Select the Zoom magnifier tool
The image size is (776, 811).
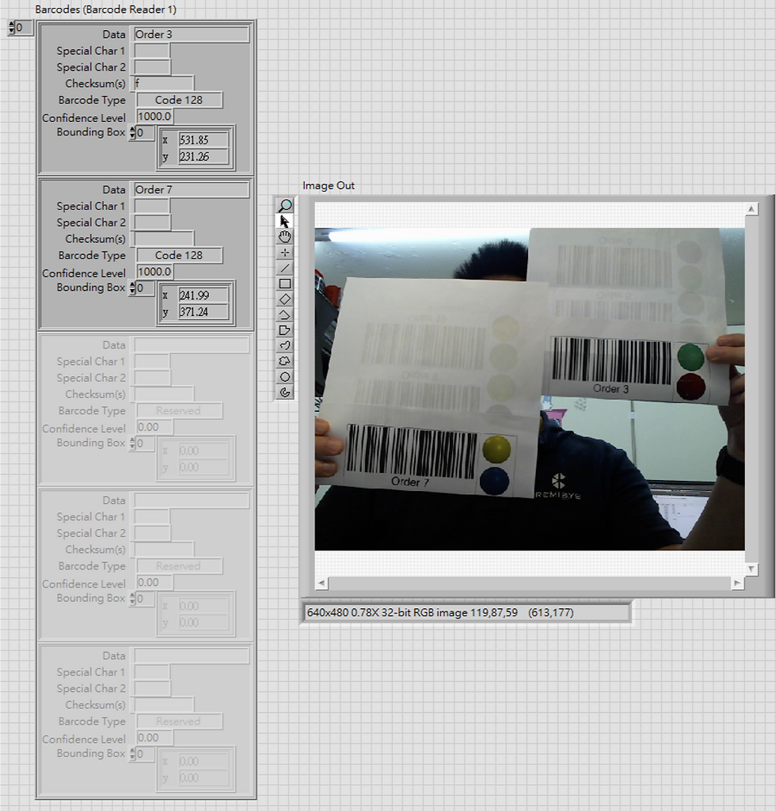(x=285, y=206)
